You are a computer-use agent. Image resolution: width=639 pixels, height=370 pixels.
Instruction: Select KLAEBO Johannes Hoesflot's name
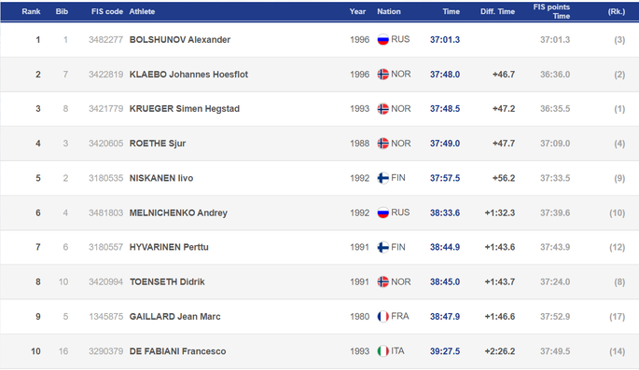point(188,74)
